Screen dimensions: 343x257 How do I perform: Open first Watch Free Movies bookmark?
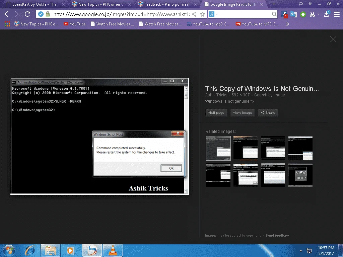[x=113, y=24]
